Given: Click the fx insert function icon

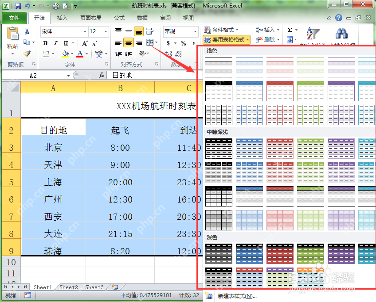Looking at the screenshot, I should (x=102, y=75).
